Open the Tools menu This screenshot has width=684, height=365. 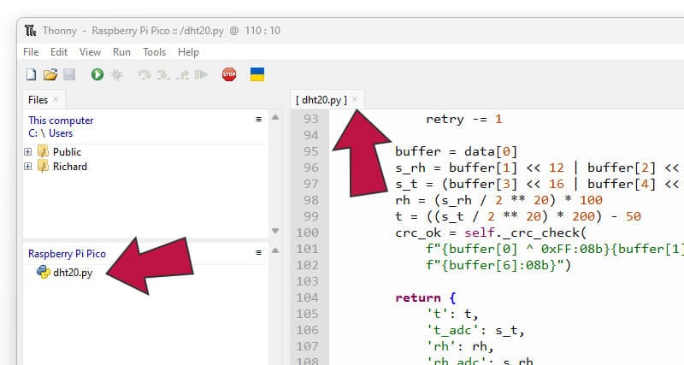tap(155, 52)
